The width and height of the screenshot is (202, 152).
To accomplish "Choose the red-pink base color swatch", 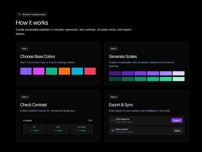I will pos(90,71).
